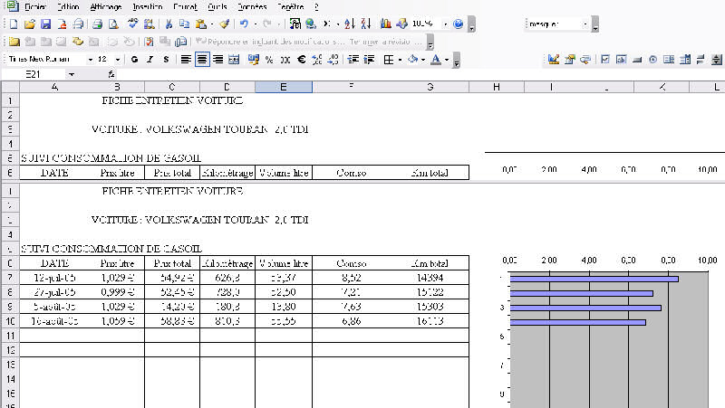This screenshot has height=408, width=725.
Task: Open a file with the Open folder icon
Action: point(30,24)
